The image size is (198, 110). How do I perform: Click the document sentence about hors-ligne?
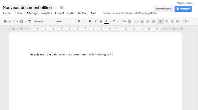[70, 54]
